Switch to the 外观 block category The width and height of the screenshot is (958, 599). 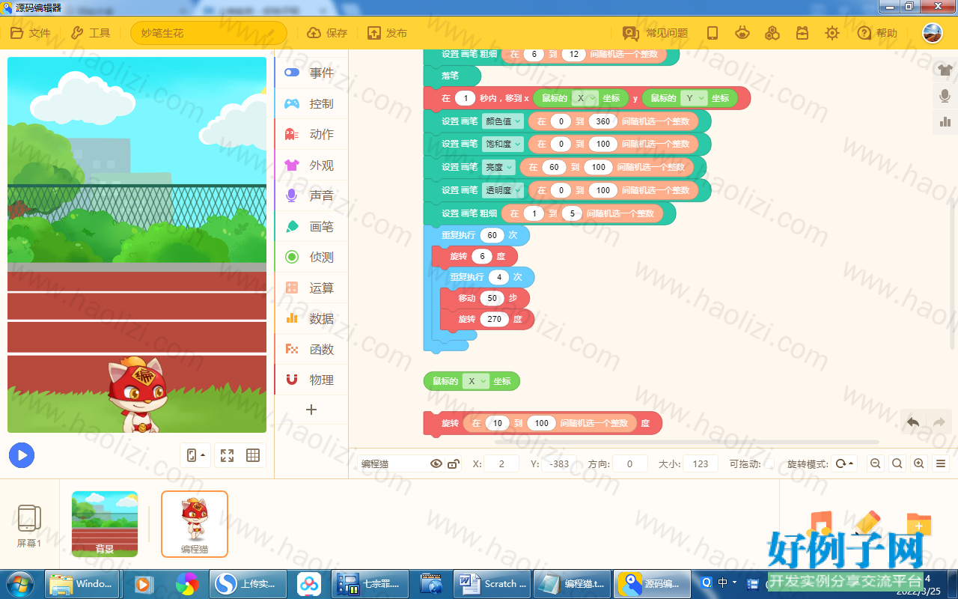click(x=312, y=165)
